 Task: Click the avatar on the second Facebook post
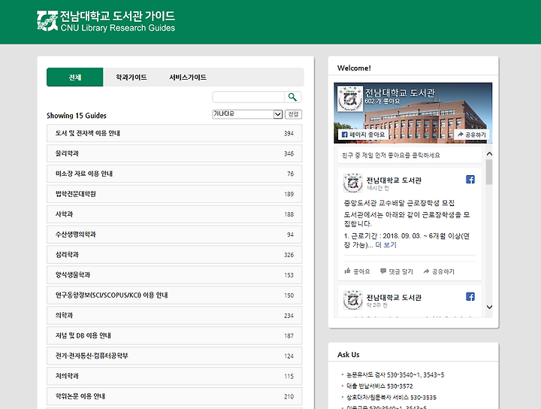click(x=352, y=300)
